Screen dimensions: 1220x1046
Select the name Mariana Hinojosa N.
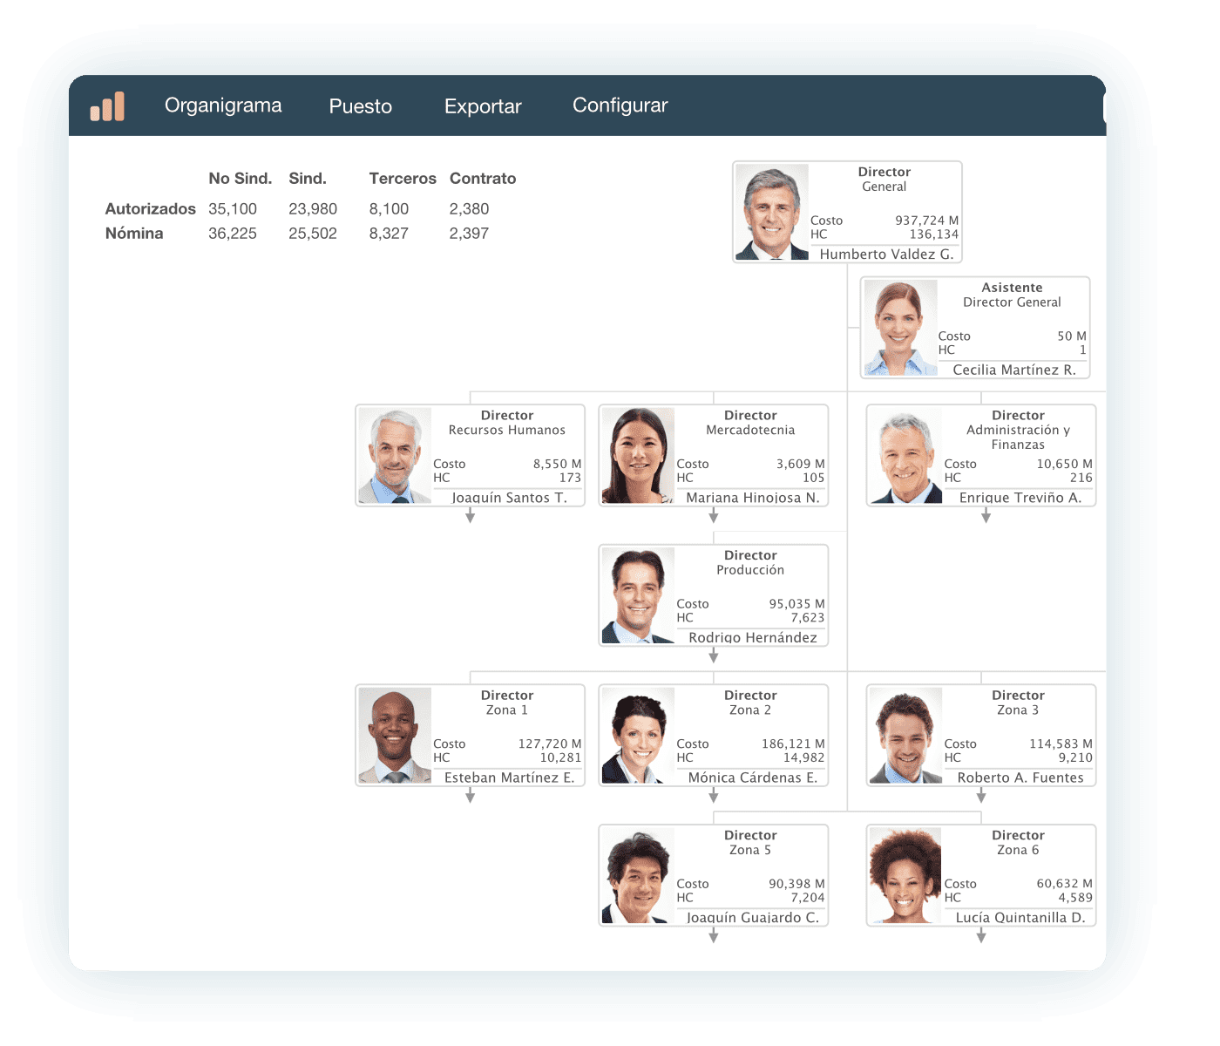coord(753,498)
